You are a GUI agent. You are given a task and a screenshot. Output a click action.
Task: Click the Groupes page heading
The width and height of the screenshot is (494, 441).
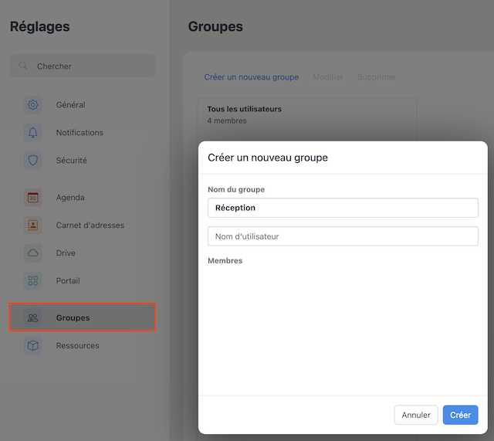pos(215,27)
